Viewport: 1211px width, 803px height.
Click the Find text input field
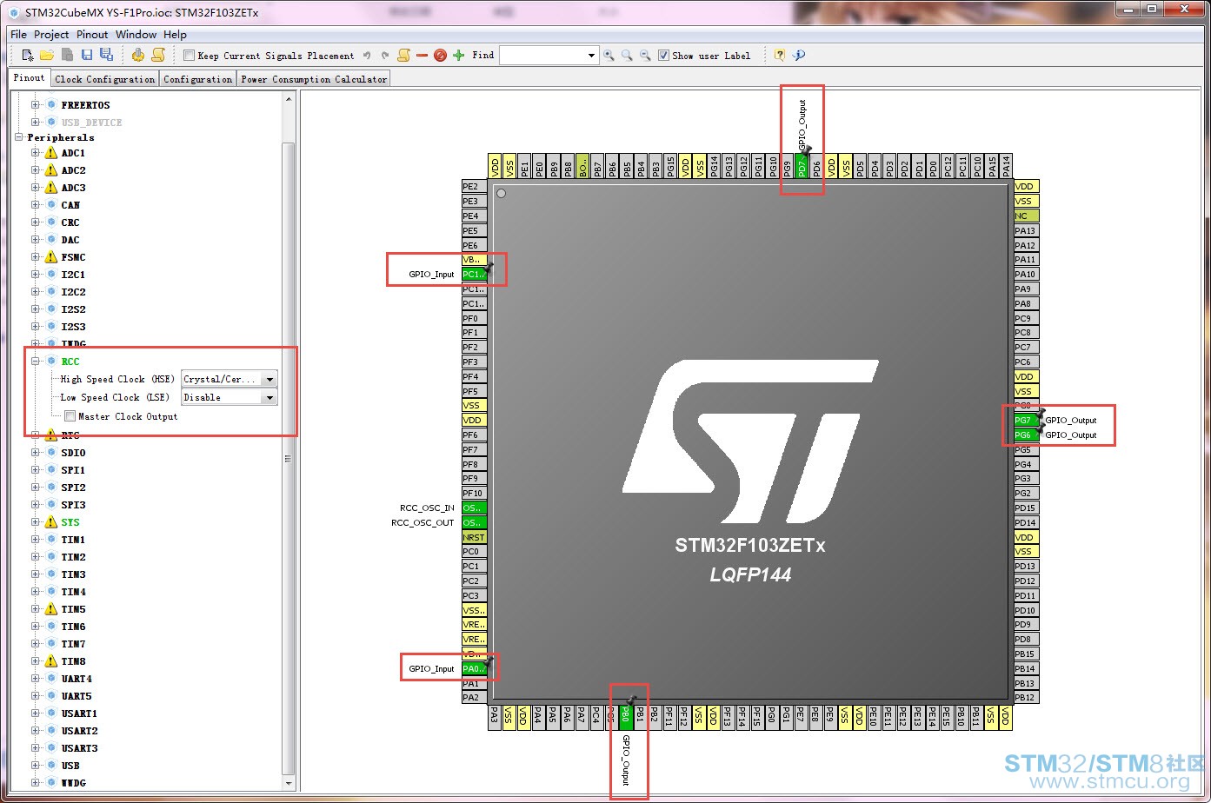pos(542,56)
